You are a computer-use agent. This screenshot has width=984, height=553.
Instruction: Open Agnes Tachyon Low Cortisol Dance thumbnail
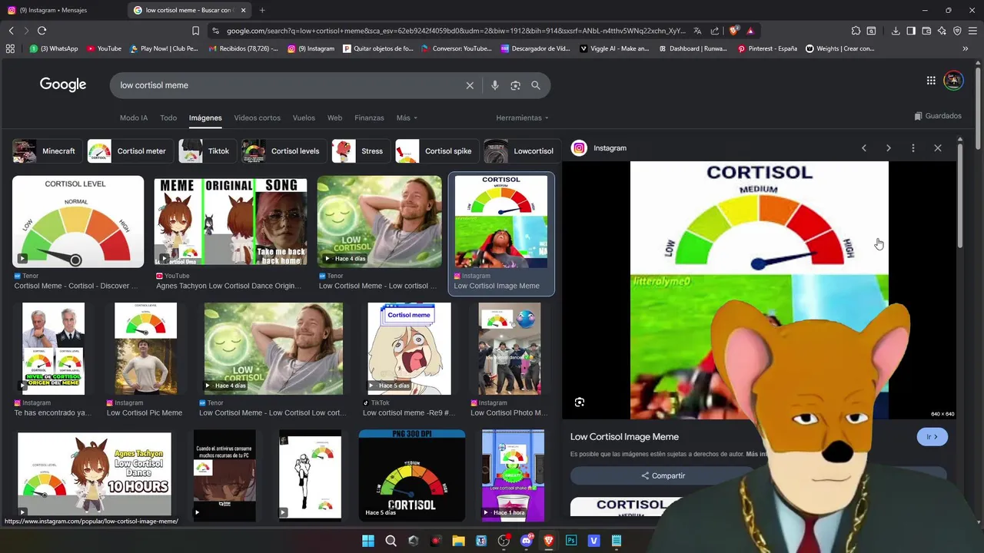231,222
